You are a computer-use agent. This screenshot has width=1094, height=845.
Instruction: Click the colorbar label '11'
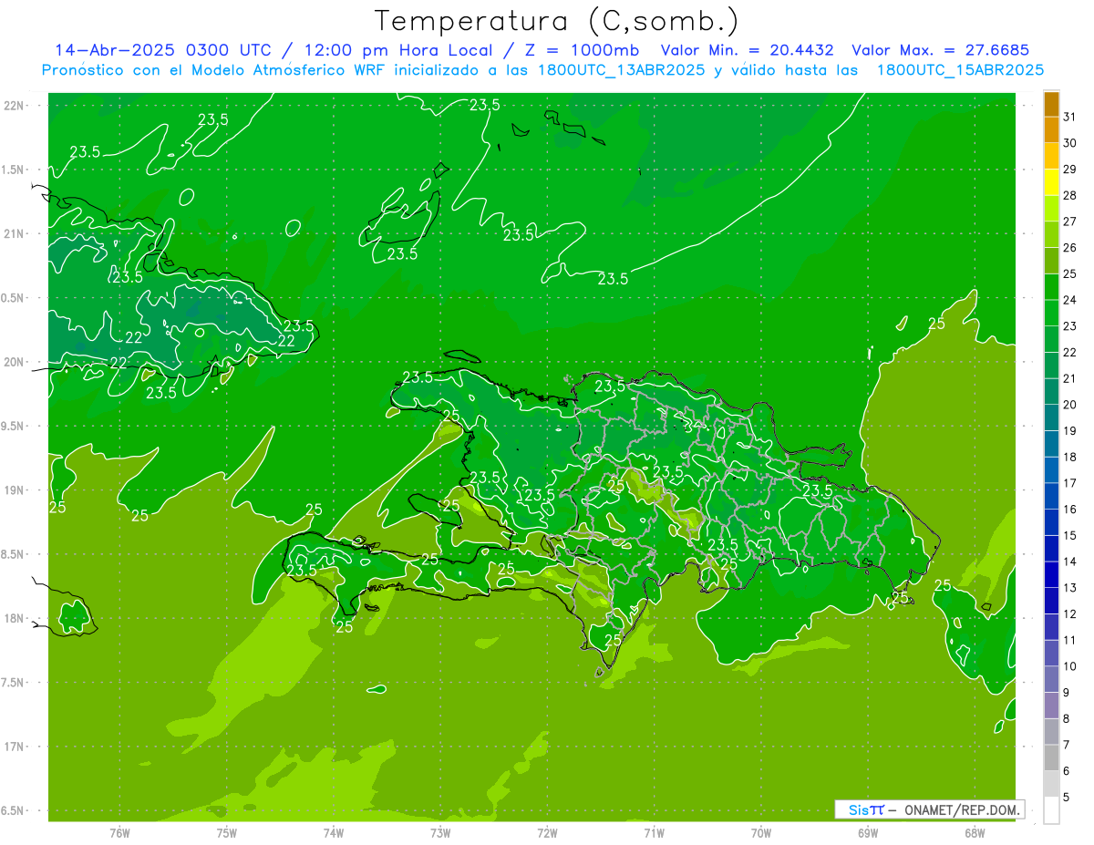pos(1069,640)
